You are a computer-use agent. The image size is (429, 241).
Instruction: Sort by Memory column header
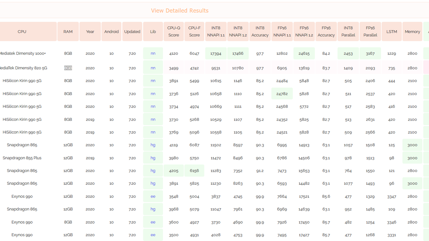point(412,32)
